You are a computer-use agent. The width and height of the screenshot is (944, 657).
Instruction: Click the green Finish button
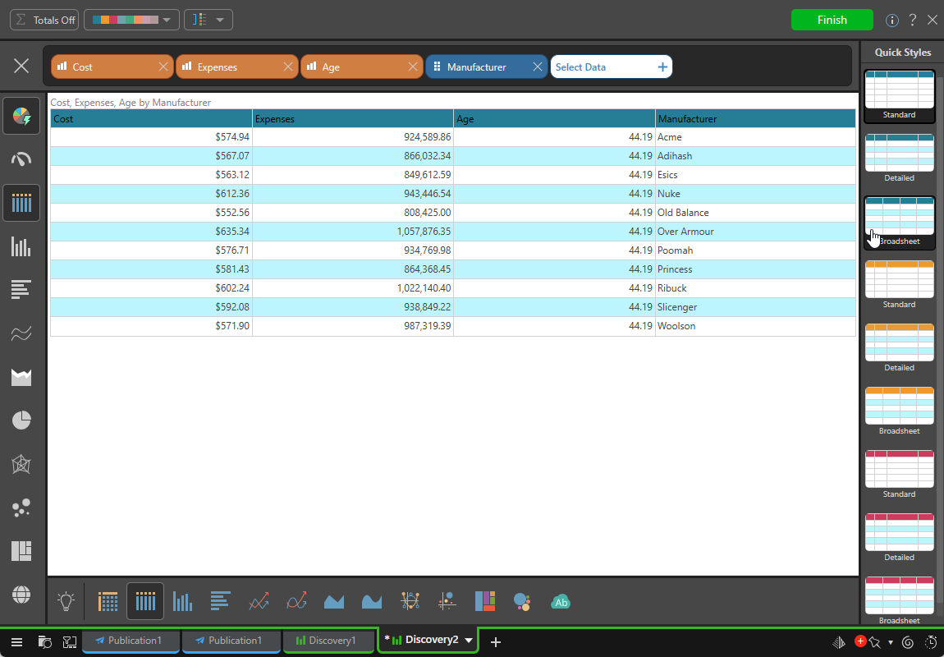point(832,20)
